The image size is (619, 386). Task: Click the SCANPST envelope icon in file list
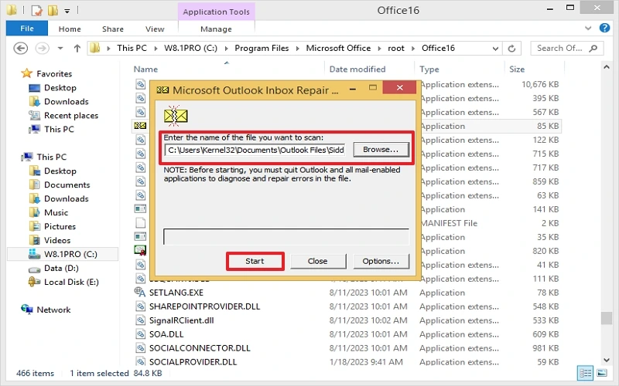[x=140, y=126]
